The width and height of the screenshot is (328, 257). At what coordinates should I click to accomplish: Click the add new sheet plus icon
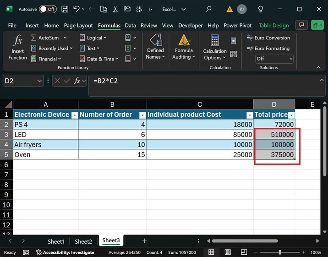[144, 241]
